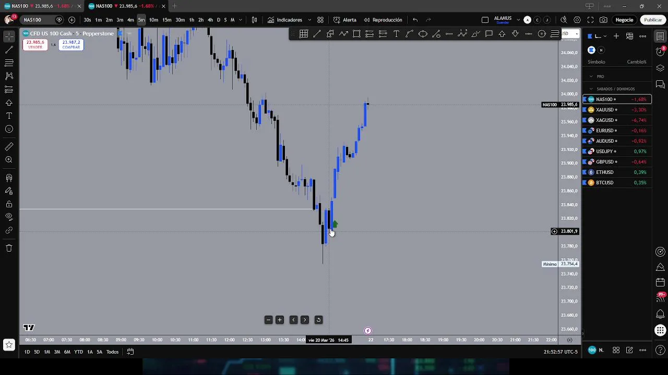The height and width of the screenshot is (375, 668).
Task: Toggle hide all drawings eye icon
Action: (x=9, y=217)
